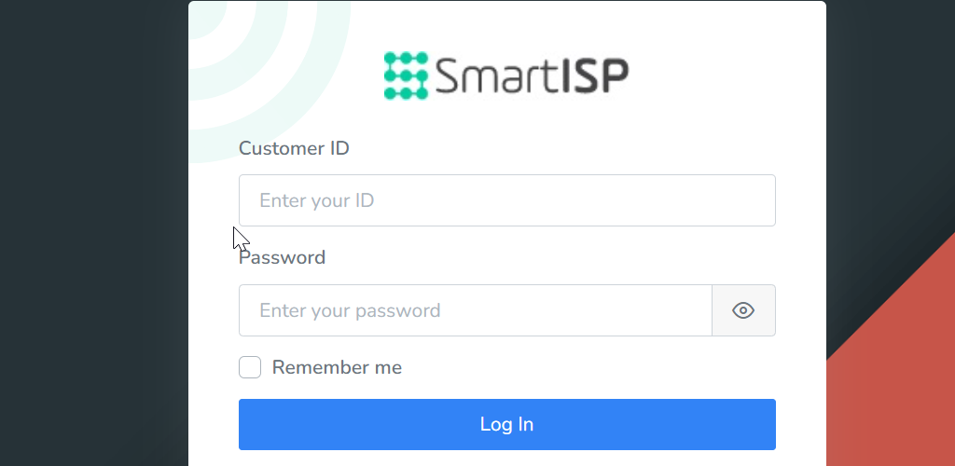Image resolution: width=955 pixels, height=466 pixels.
Task: Tick the Remember me checkbox
Action: (x=250, y=367)
